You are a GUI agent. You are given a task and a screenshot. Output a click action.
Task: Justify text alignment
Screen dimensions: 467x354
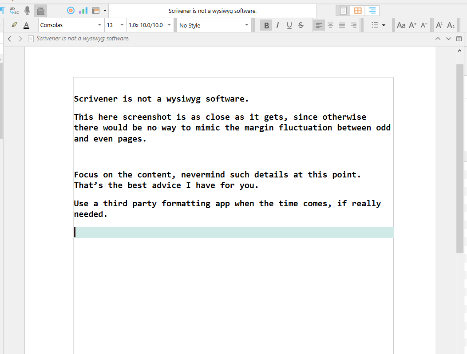[342, 25]
